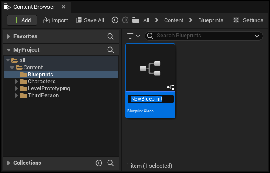This screenshot has width=270, height=173.
Task: Expand the Collections section
Action: (x=8, y=163)
